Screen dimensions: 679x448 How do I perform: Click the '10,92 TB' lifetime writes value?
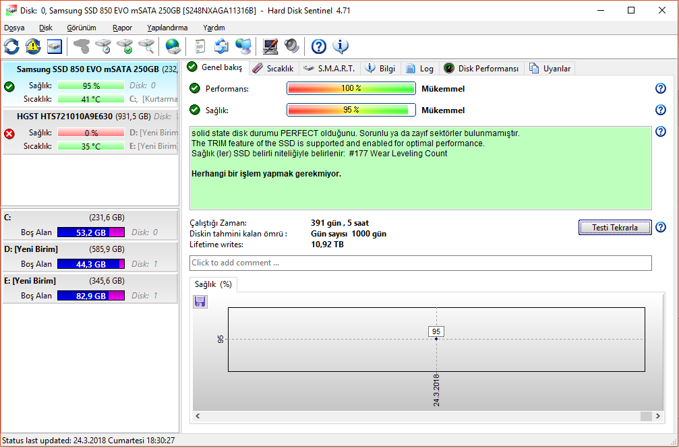pyautogui.click(x=328, y=245)
